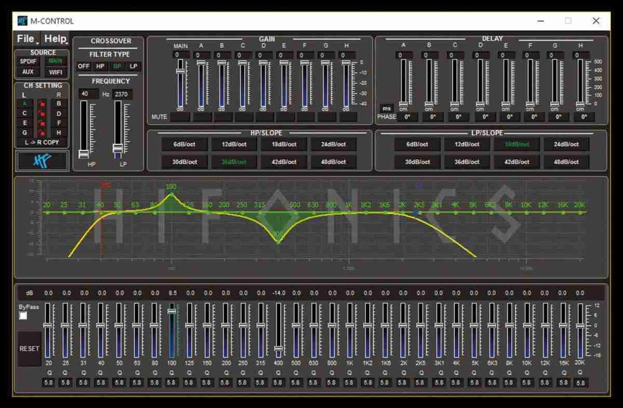Toggle the ms delay unit button

tap(386, 108)
